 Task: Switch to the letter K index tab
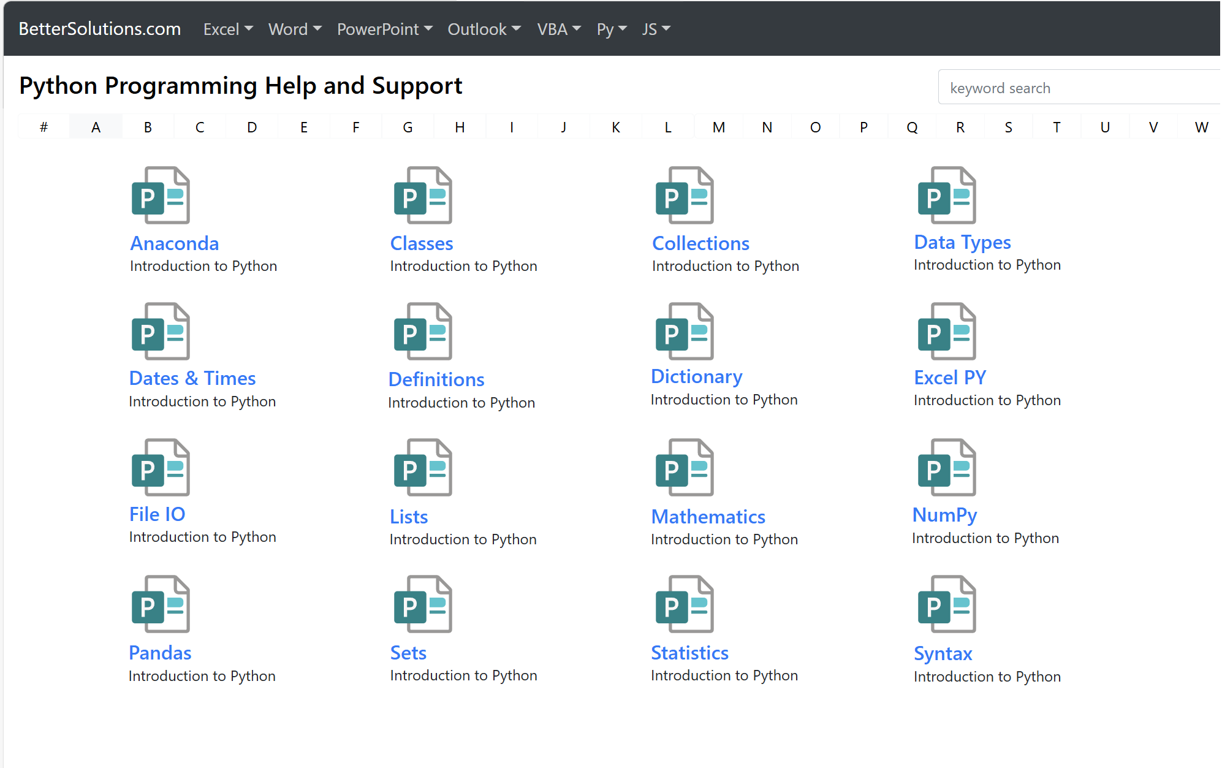pyautogui.click(x=616, y=127)
